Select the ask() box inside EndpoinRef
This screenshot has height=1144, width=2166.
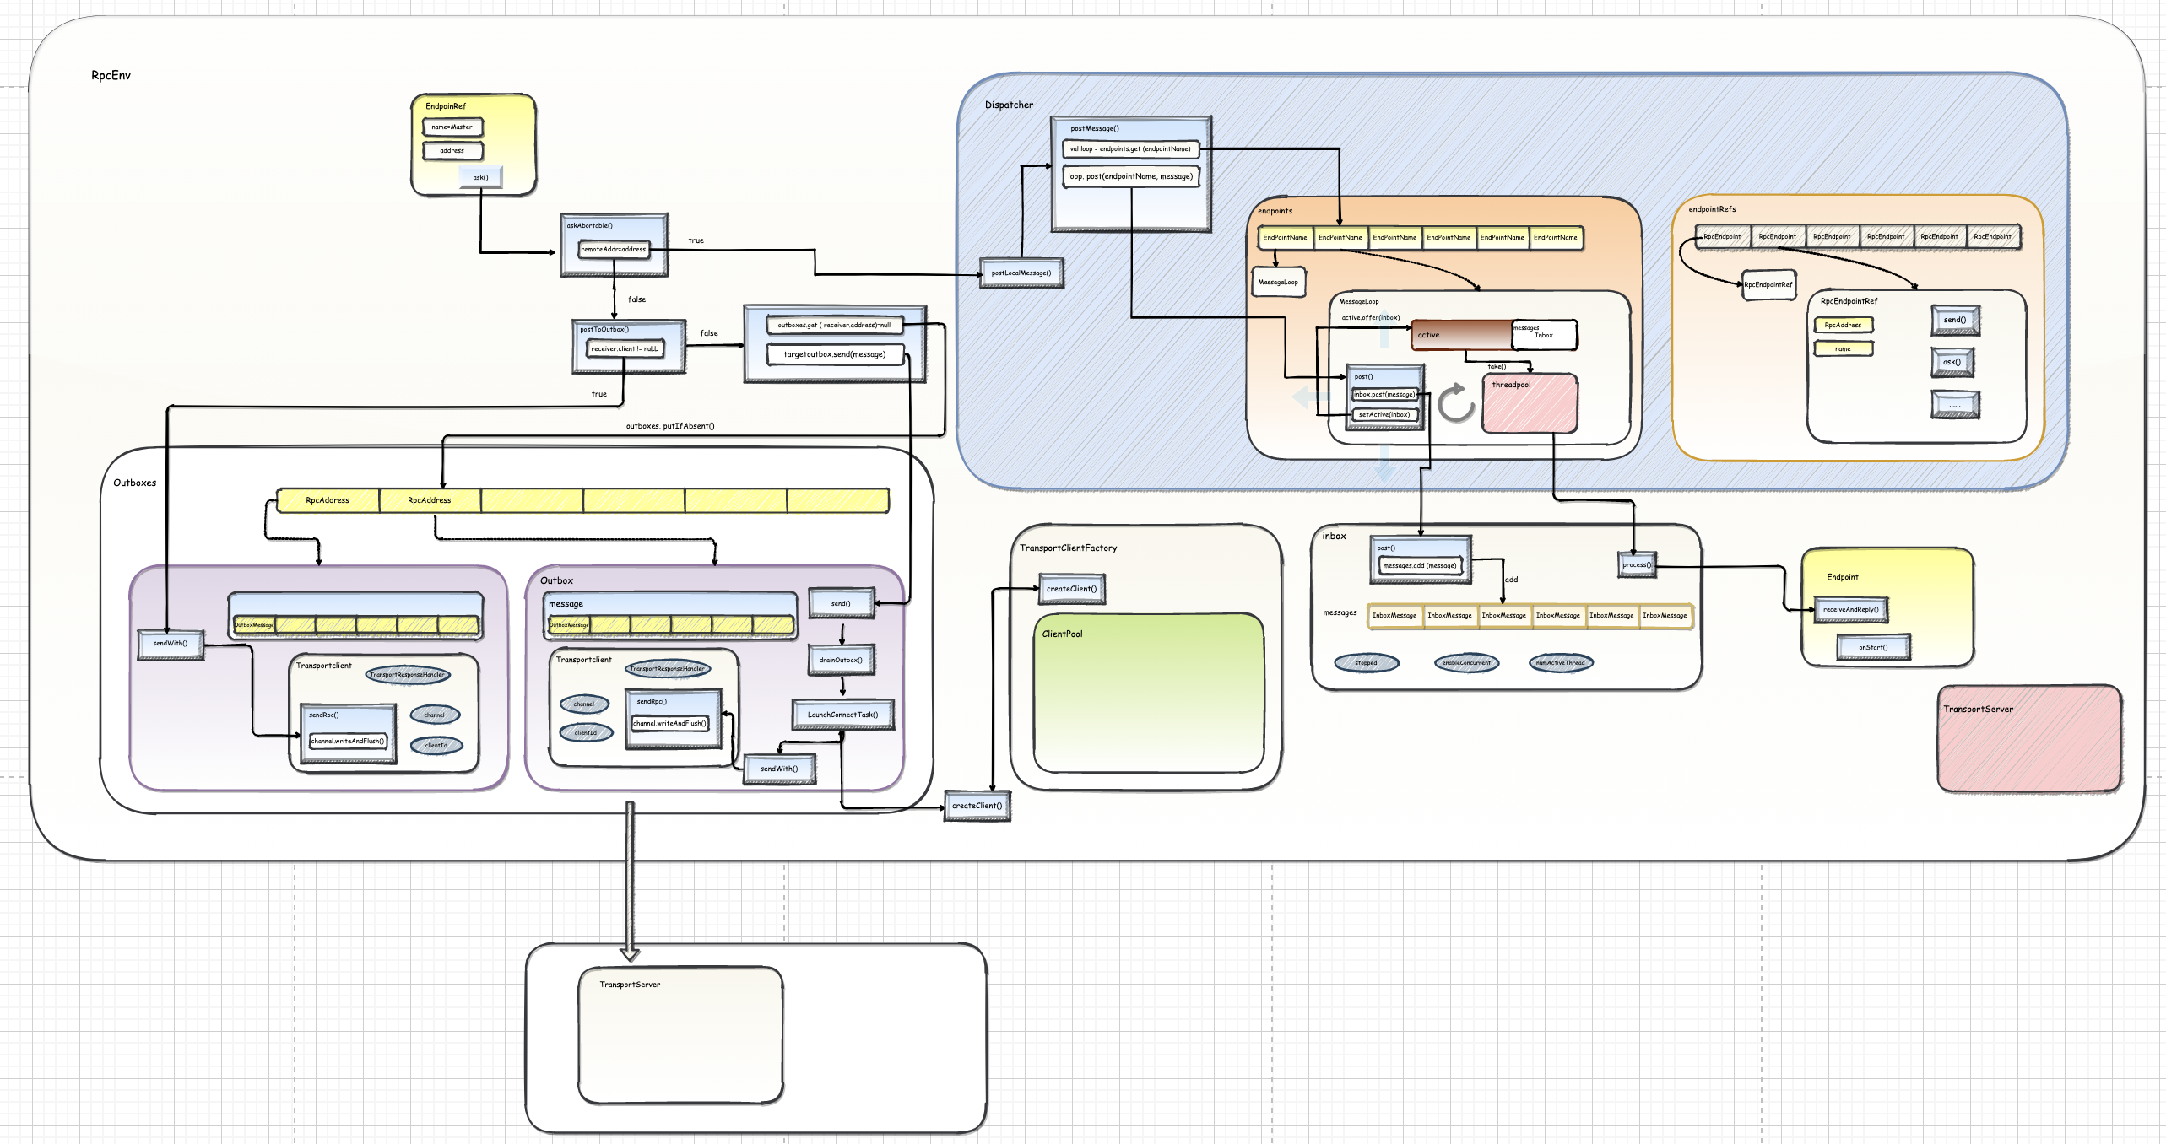[480, 177]
